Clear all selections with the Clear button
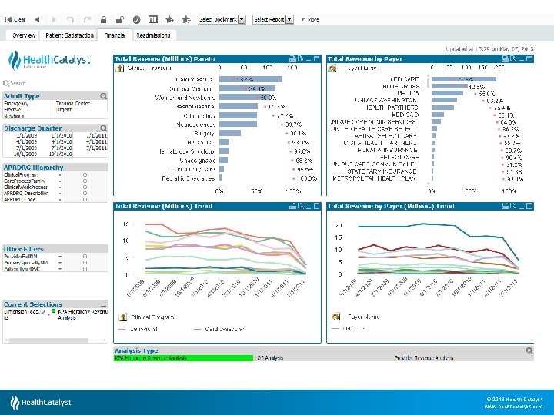This screenshot has height=415, width=554. pos(15,19)
